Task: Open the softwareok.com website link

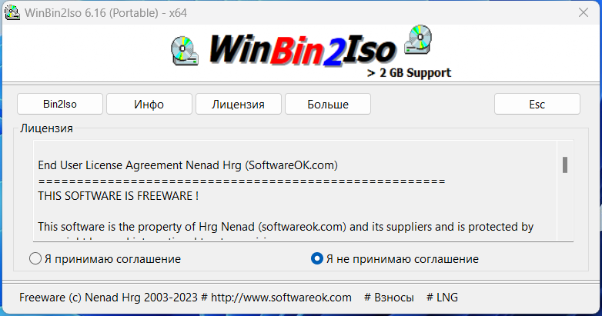Action: click(x=281, y=298)
